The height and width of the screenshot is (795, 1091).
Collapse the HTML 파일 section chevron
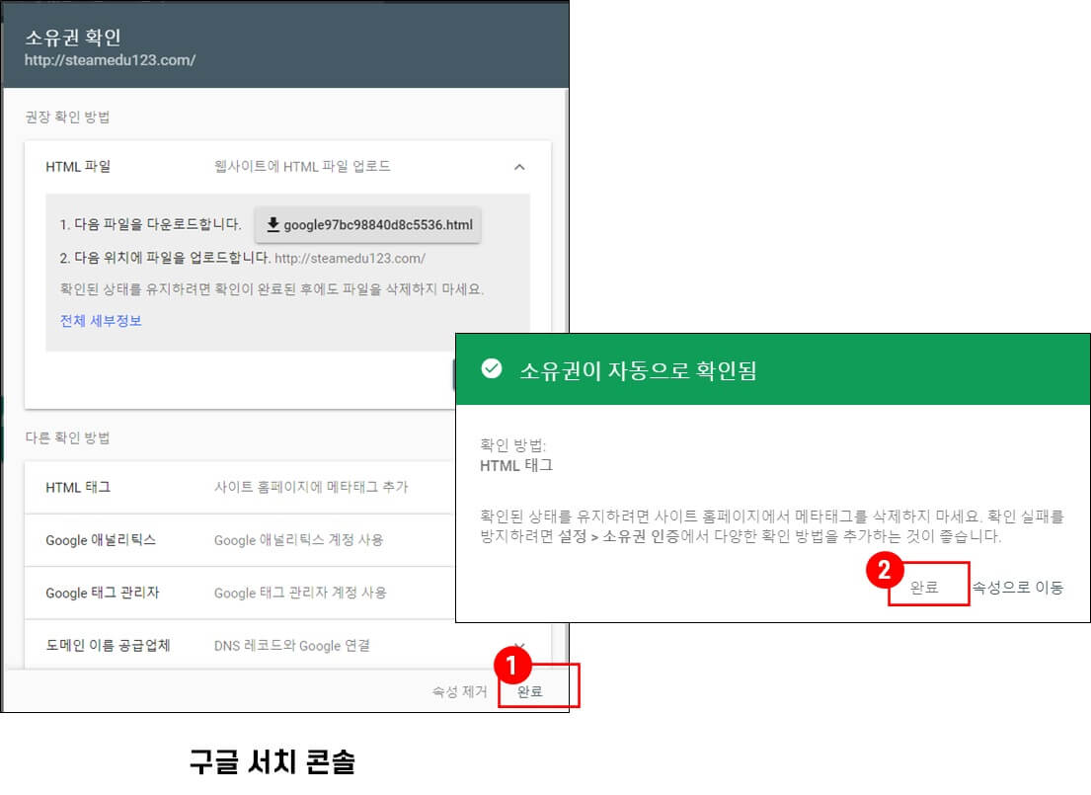point(519,167)
